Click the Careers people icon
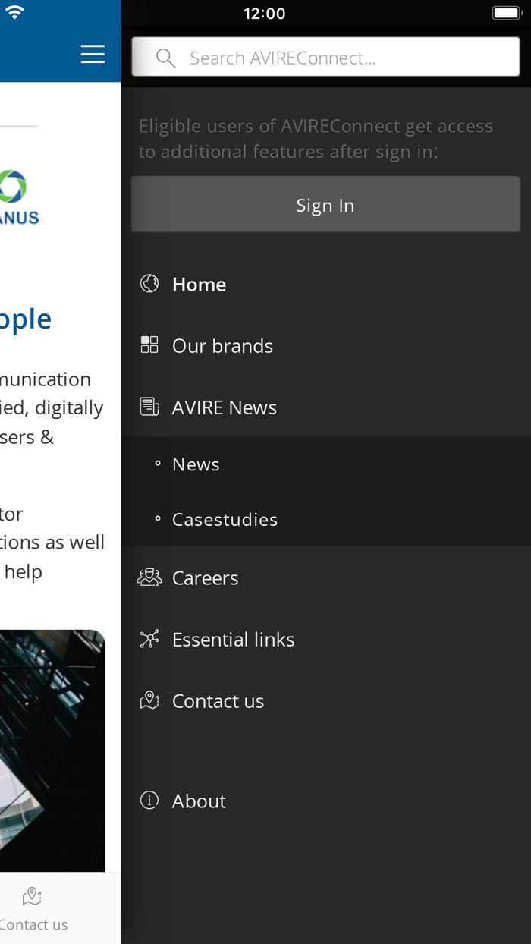The width and height of the screenshot is (531, 944). coord(149,577)
